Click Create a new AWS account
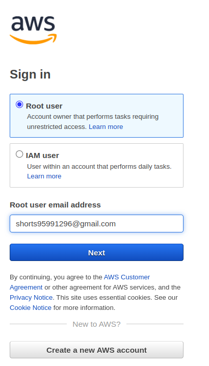The width and height of the screenshot is (209, 366). point(96,350)
